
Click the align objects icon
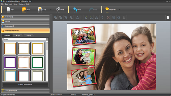coord(78,17)
